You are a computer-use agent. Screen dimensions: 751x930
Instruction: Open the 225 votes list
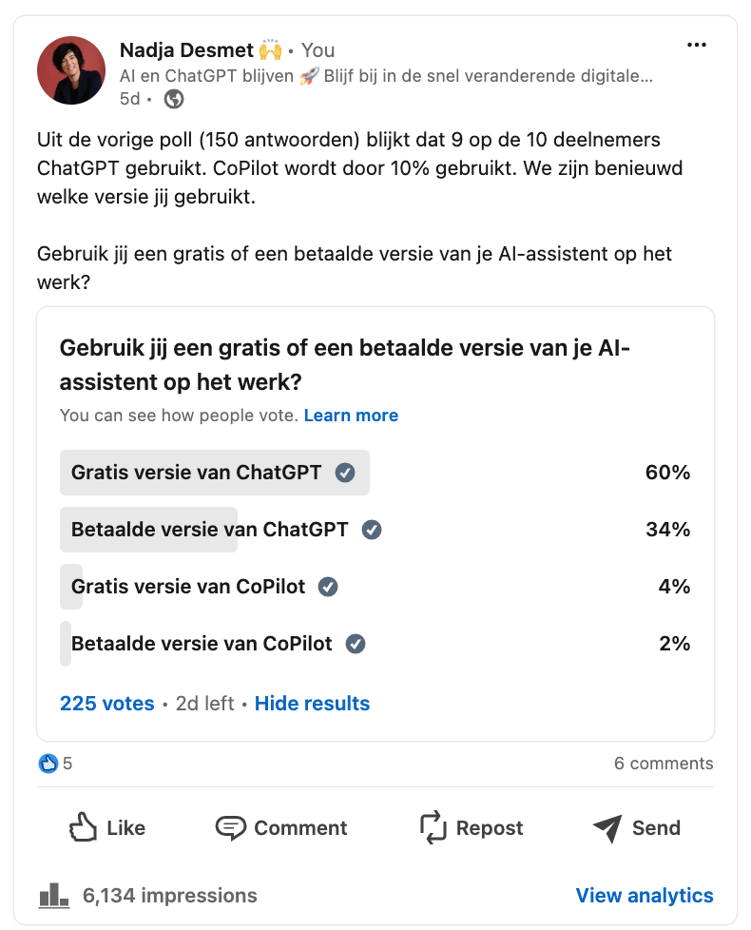[106, 704]
